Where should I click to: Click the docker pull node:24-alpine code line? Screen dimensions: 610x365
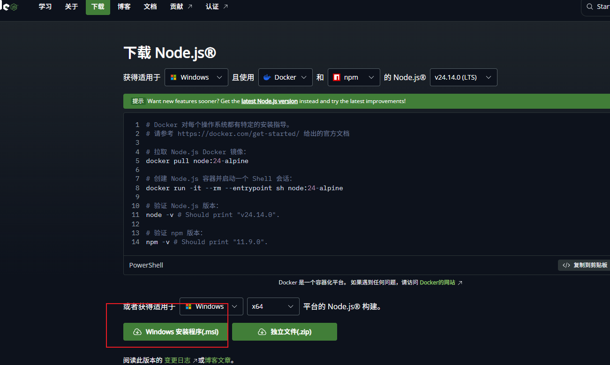pos(197,161)
